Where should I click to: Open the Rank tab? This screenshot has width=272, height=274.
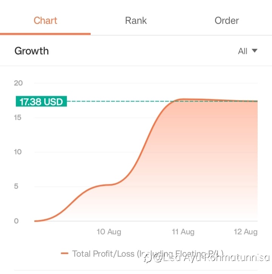coord(136,21)
